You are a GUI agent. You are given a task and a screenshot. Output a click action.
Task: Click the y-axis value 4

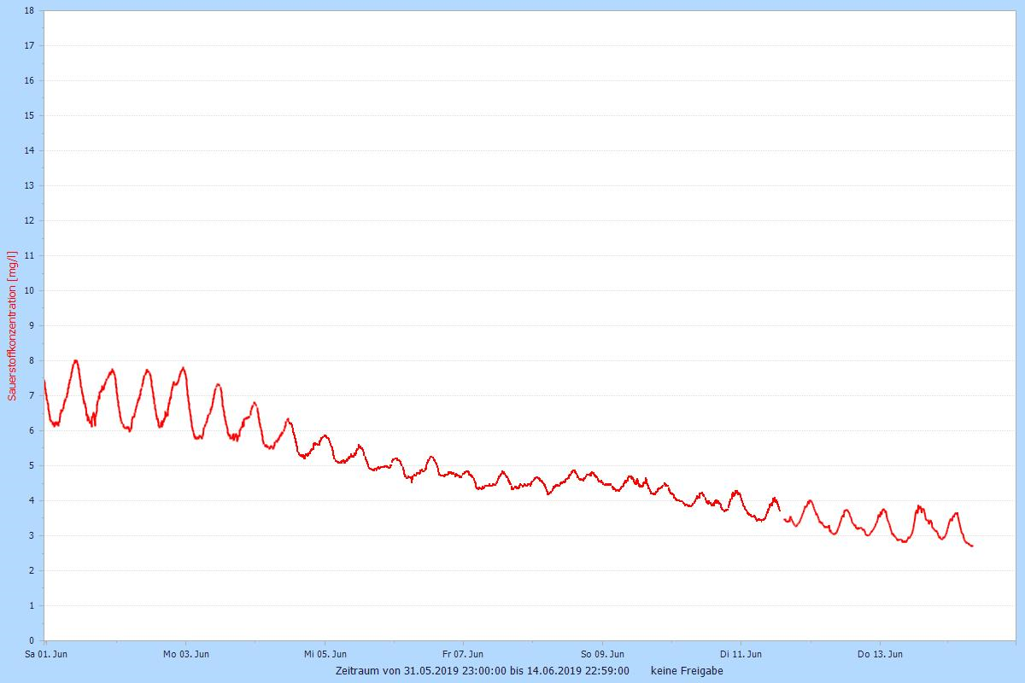pos(32,500)
